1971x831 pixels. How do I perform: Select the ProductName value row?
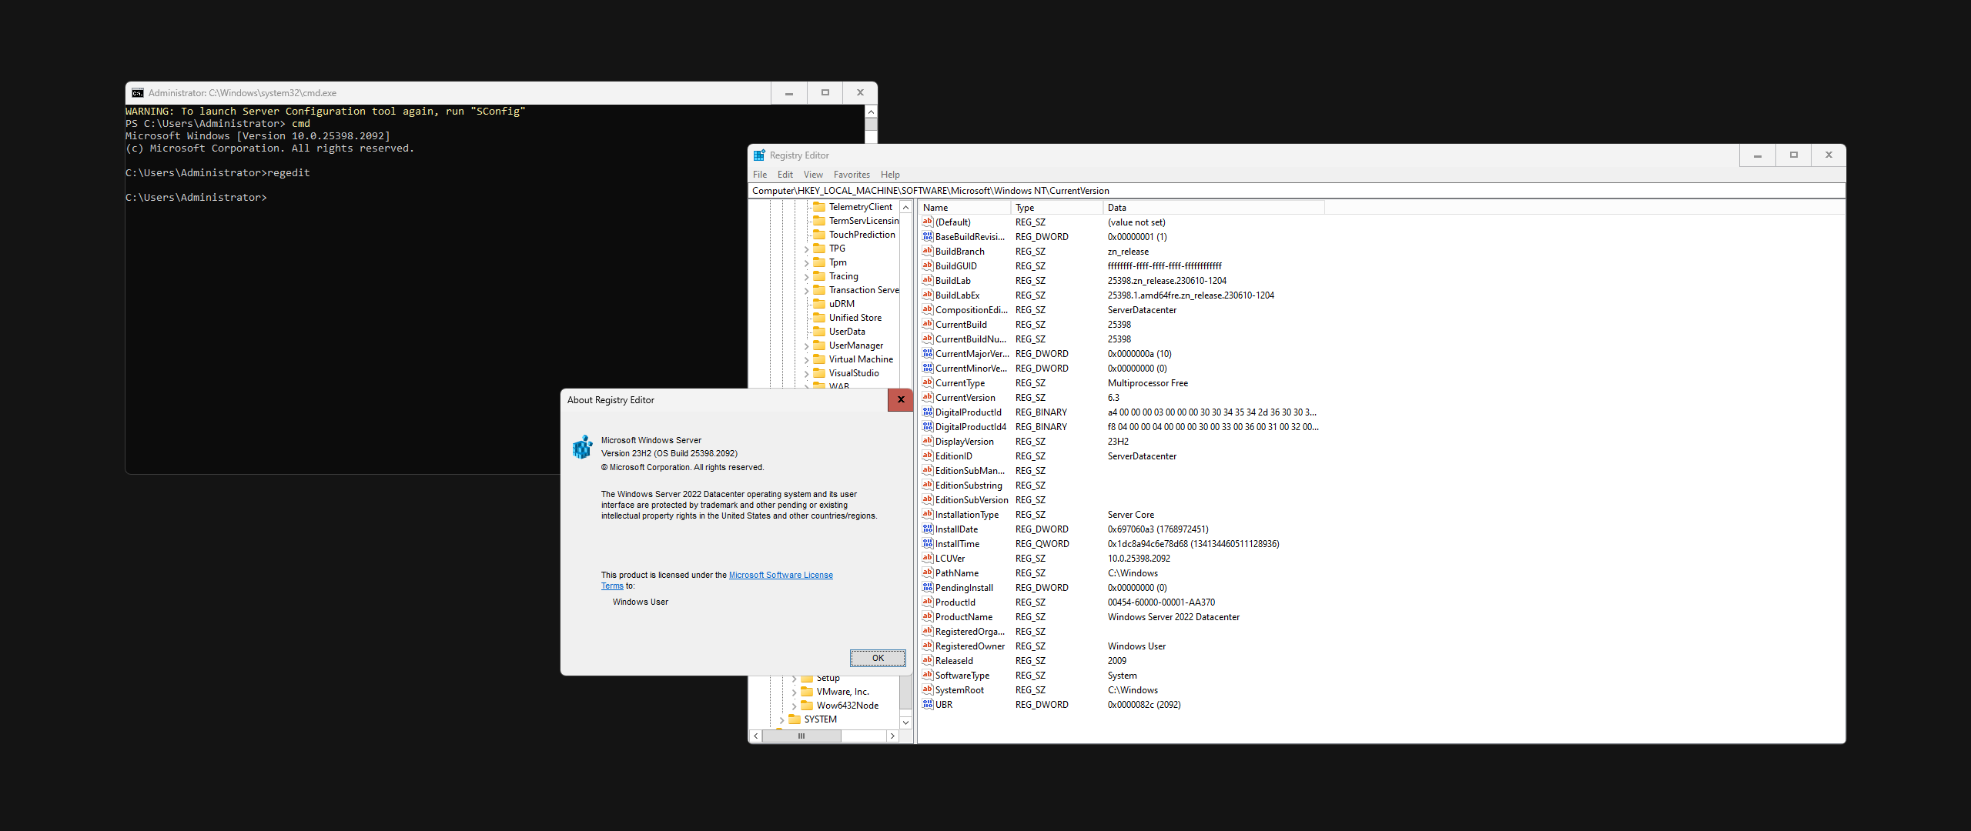963,617
